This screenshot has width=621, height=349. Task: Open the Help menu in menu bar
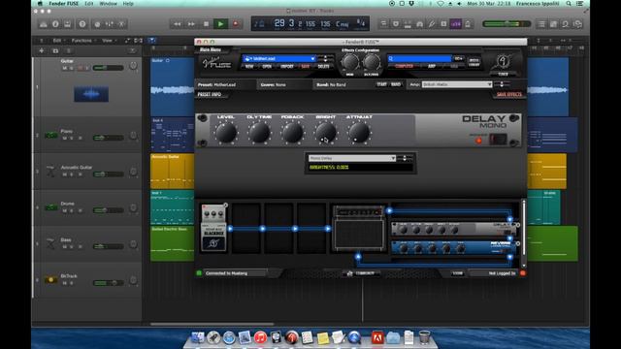128,4
